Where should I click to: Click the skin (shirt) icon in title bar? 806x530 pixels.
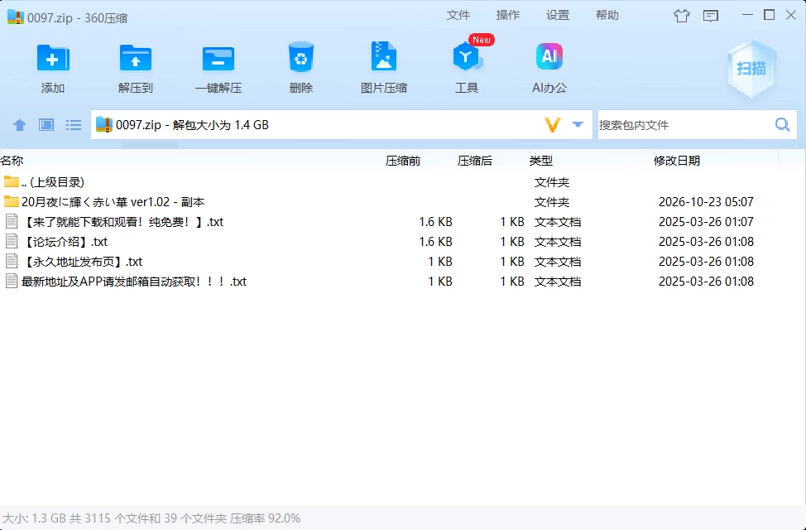[x=682, y=16]
